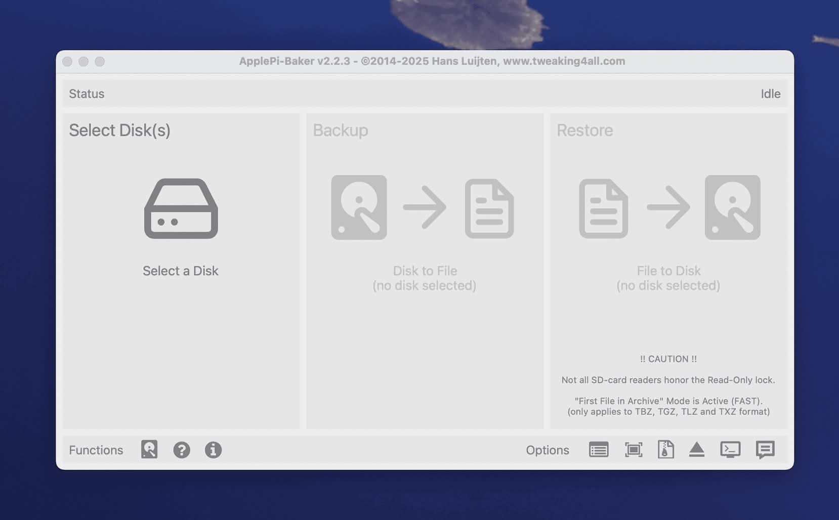Zoom the ApplePi-Baker window
The width and height of the screenshot is (839, 520).
coord(100,61)
